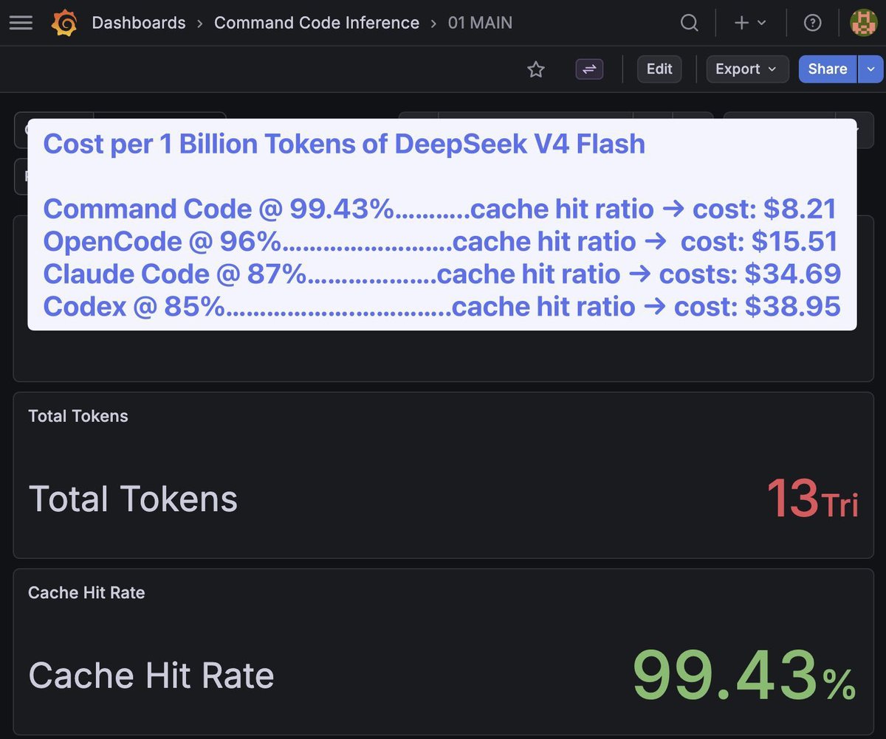Click the DeepSeek V4 Flash cost heading
The width and height of the screenshot is (886, 739).
pos(344,144)
